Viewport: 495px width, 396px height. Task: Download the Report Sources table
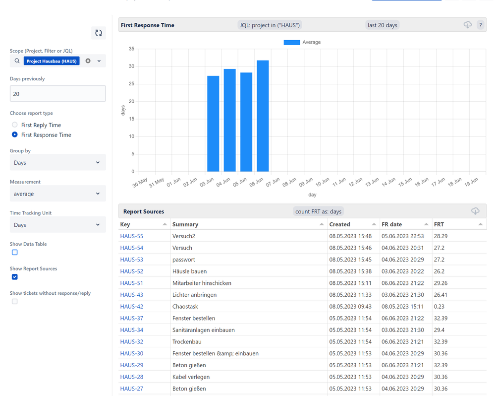475,211
